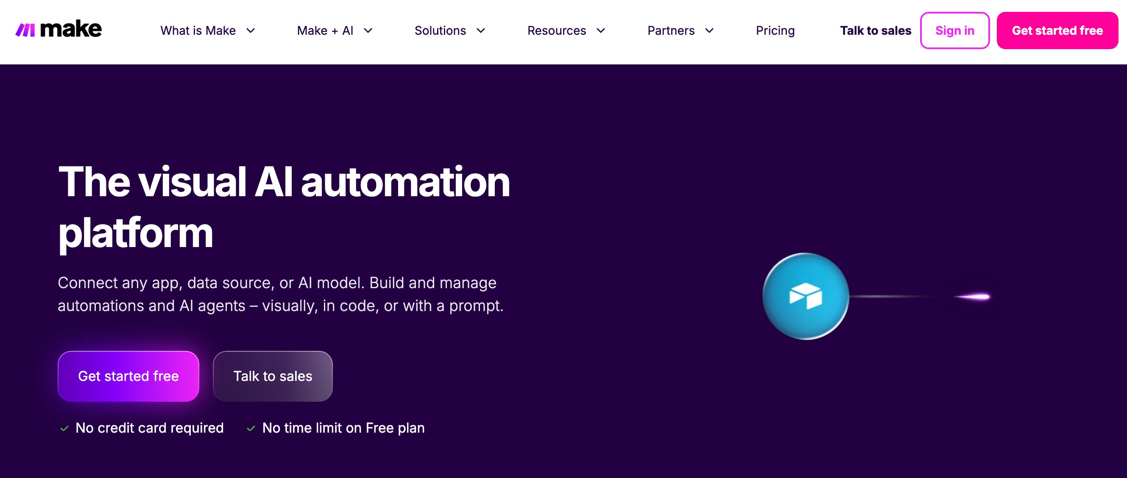Open the Resources menu

[x=556, y=31]
